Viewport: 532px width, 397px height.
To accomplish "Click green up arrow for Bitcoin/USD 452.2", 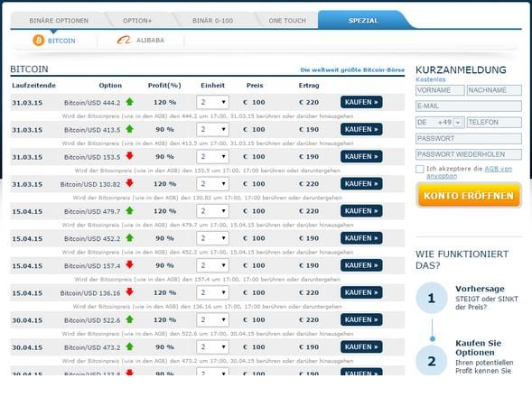I will tap(129, 237).
